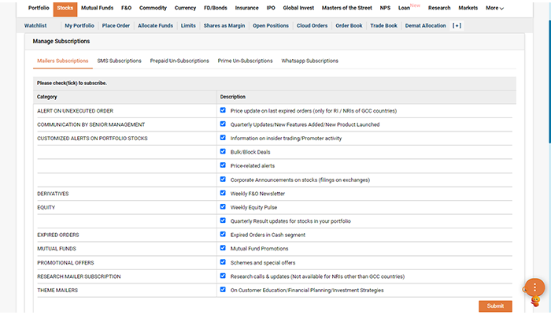Disable Weekly Equity Pulse subscription checkbox
This screenshot has height=315, width=551.
(224, 206)
